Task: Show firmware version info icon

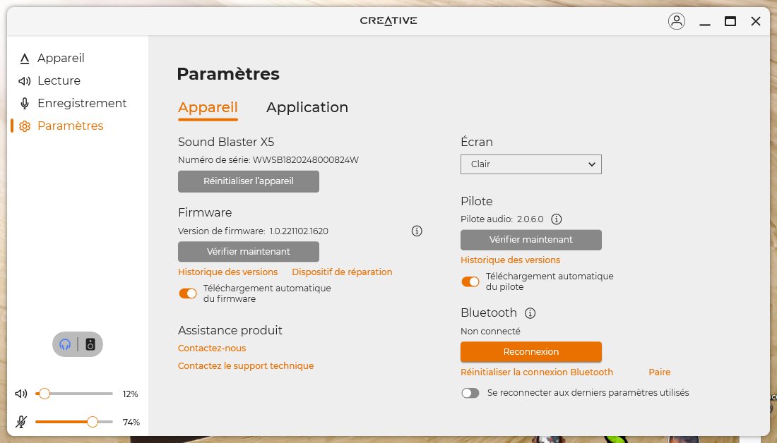Action: [x=417, y=231]
